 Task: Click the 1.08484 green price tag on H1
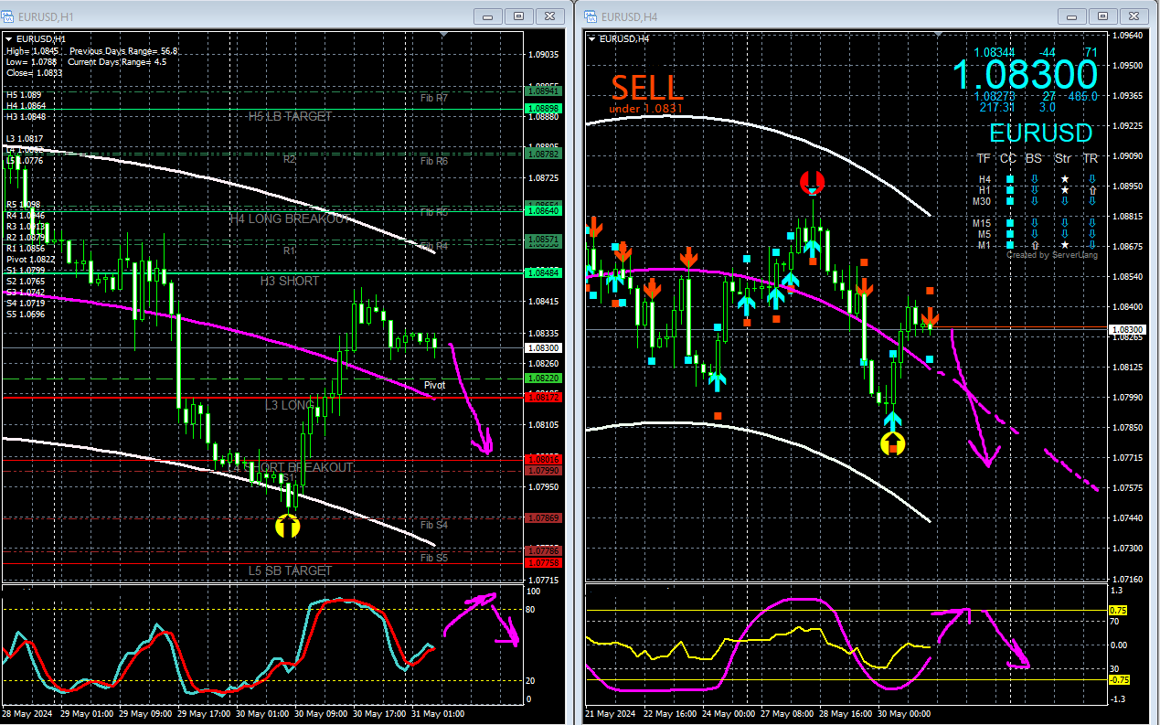click(x=544, y=272)
